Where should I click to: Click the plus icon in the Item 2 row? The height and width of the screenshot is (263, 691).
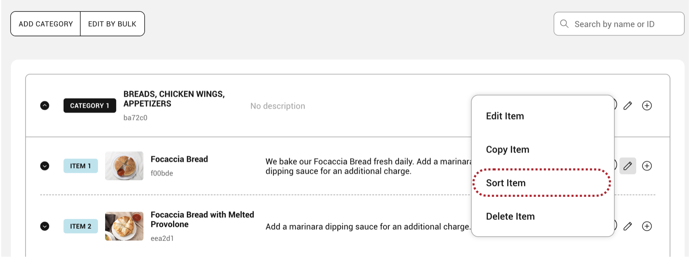pos(647,227)
